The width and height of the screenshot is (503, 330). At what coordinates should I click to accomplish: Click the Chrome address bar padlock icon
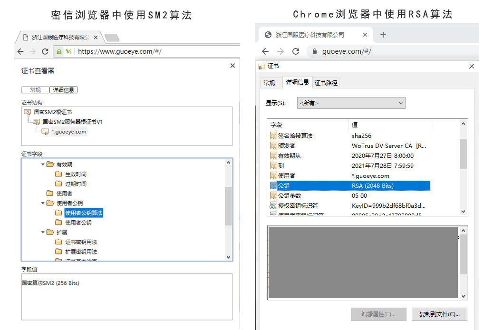(x=314, y=51)
